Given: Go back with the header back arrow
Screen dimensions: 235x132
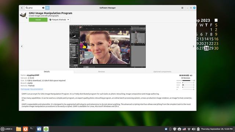Looking at the screenshot, I should click(x=22, y=8).
